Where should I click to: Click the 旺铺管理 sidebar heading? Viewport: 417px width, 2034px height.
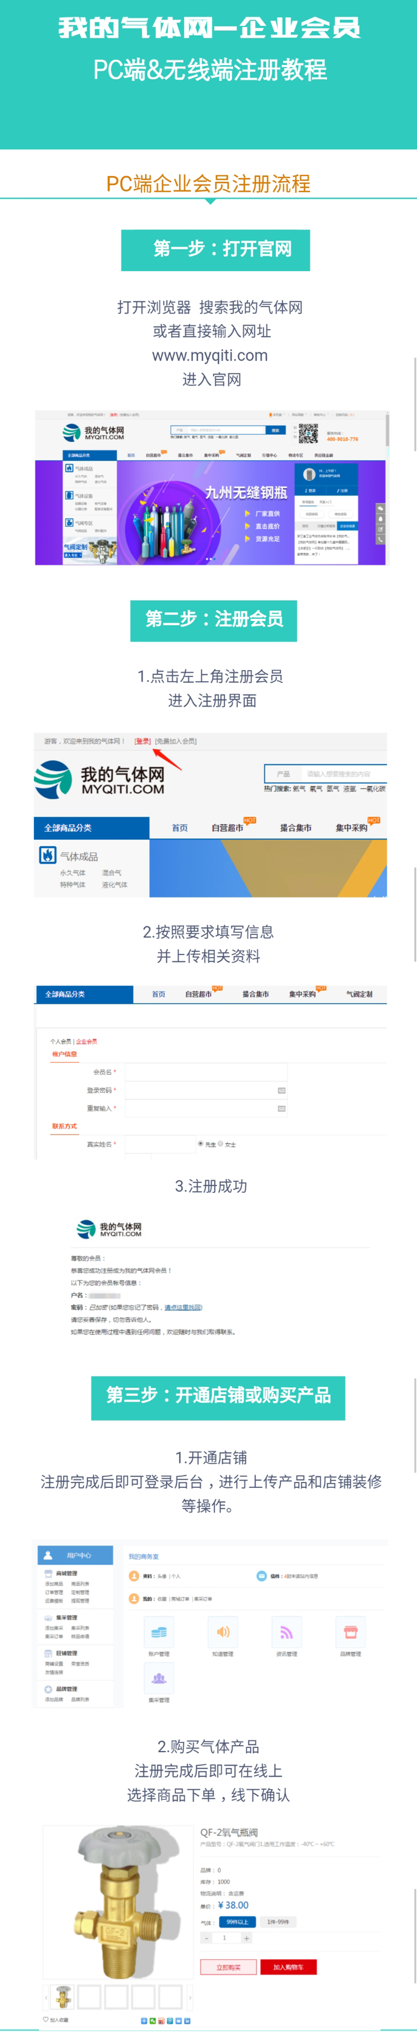tap(66, 1652)
